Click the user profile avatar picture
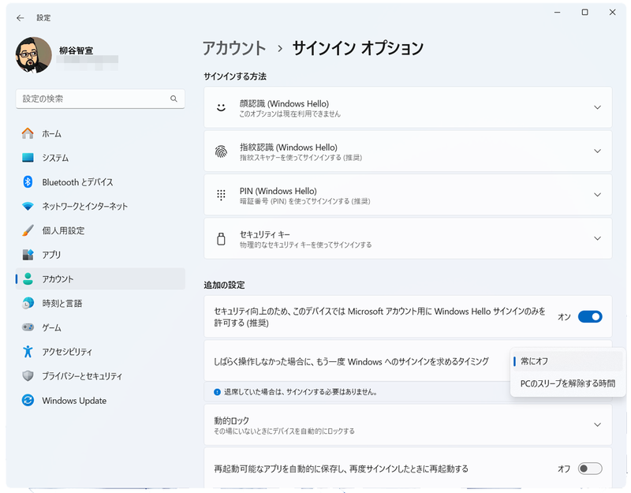The height and width of the screenshot is (493, 631). point(32,54)
